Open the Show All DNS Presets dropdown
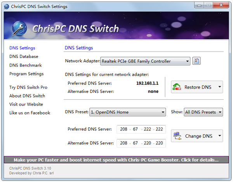This screenshot has height=182, width=233. (203, 112)
